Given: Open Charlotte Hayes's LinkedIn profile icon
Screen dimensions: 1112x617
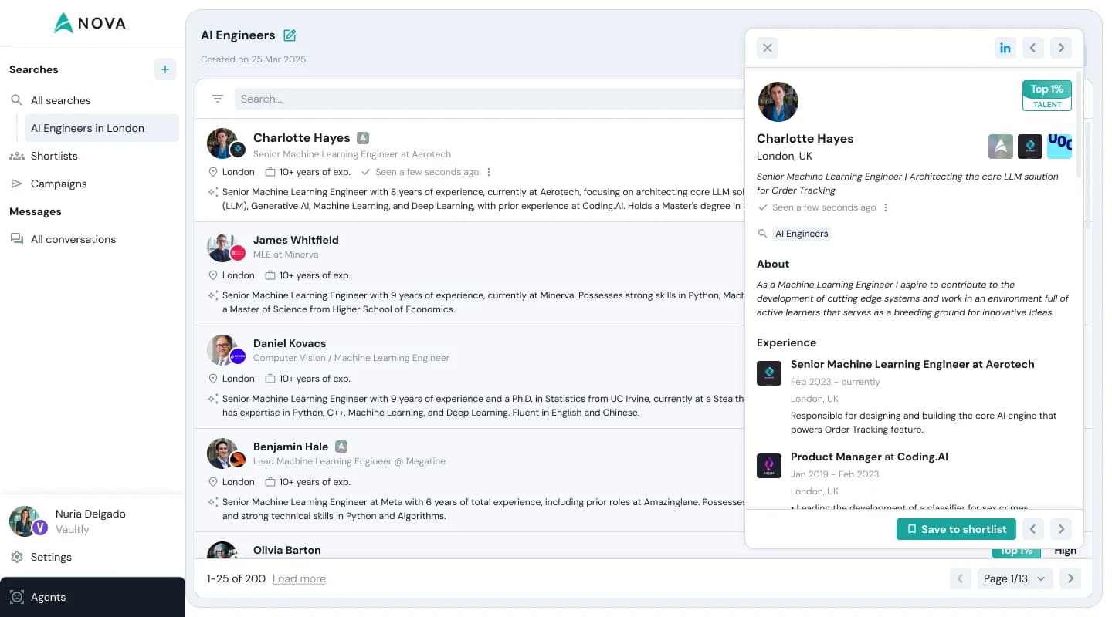Looking at the screenshot, I should point(1005,47).
